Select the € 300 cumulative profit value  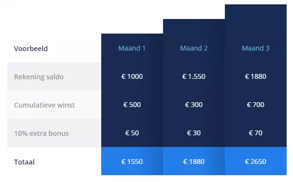pyautogui.click(x=194, y=105)
